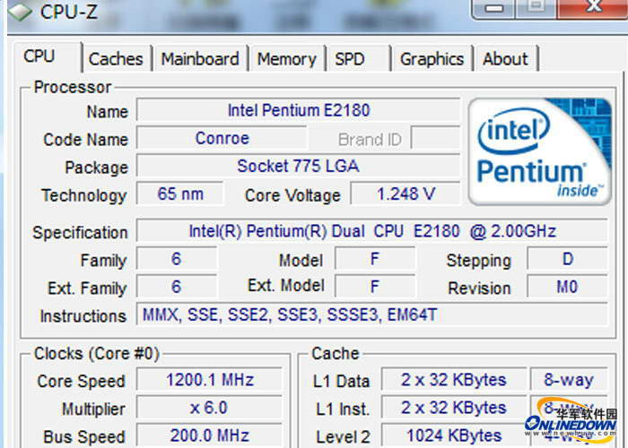The width and height of the screenshot is (628, 448).
Task: Click the Name field Intel Pentium E2180
Action: (x=299, y=110)
